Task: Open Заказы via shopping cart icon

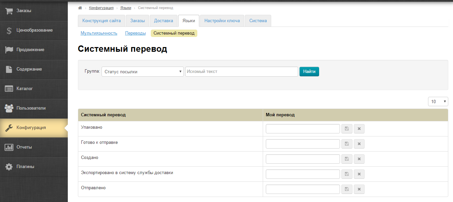Action: [x=9, y=10]
